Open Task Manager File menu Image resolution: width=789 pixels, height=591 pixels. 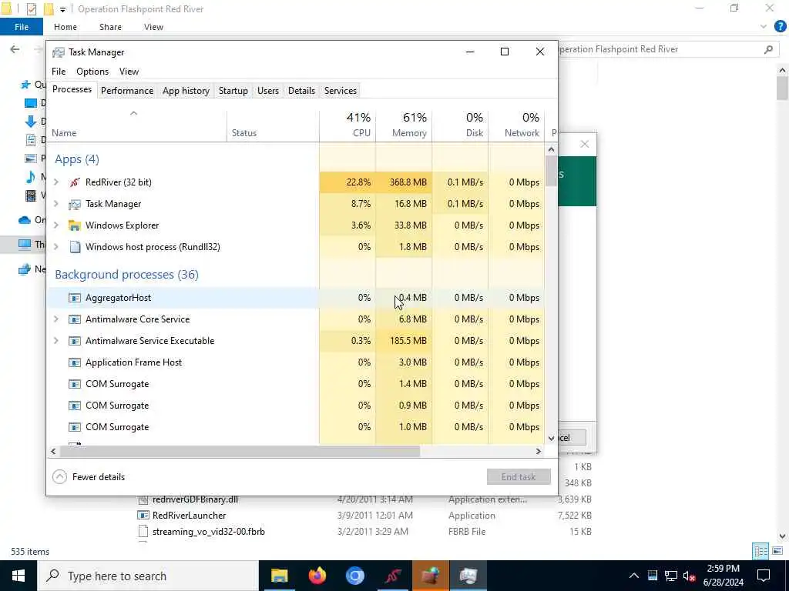(x=59, y=72)
